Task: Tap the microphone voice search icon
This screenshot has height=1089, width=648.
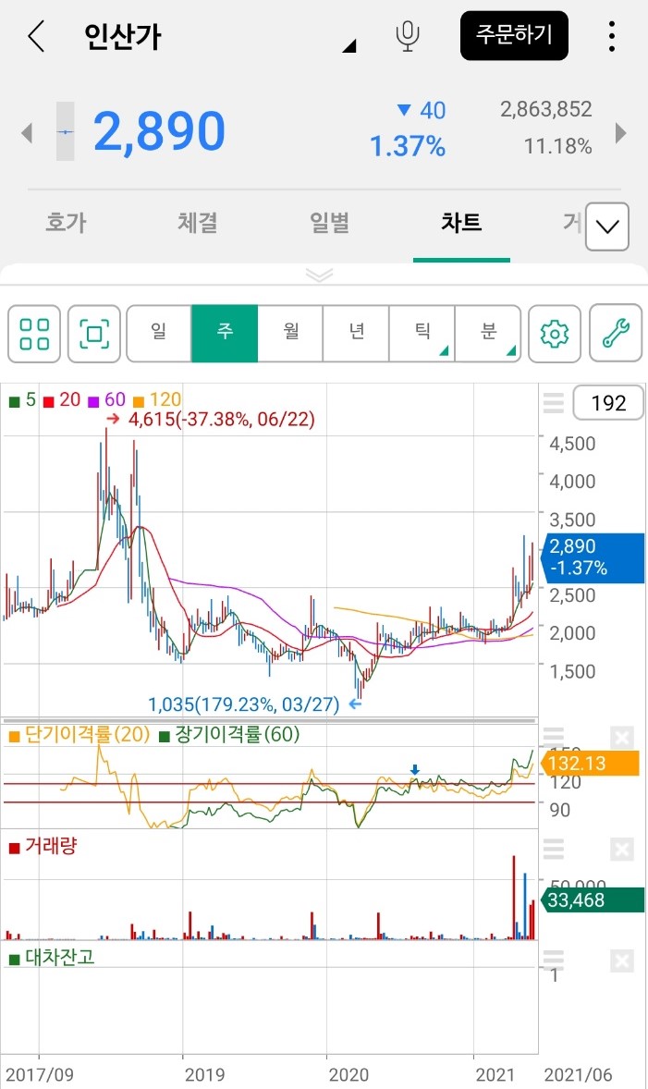Action: 408,35
